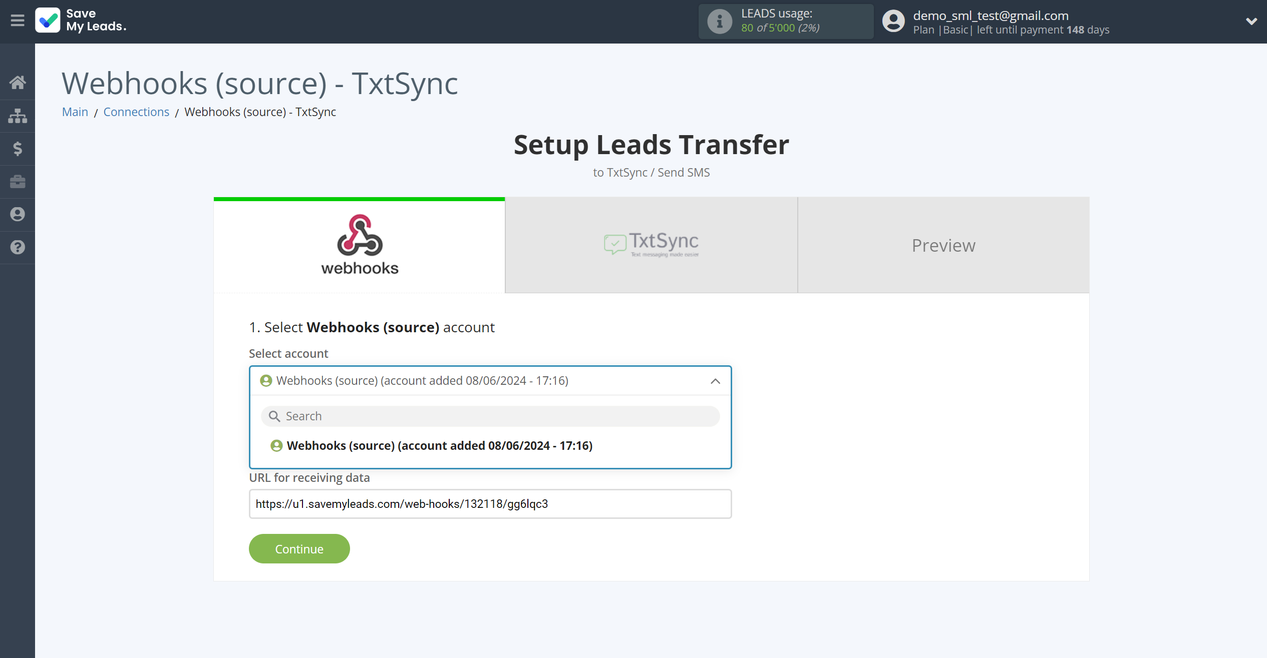Open the Home sidebar icon
1267x658 pixels.
point(18,82)
